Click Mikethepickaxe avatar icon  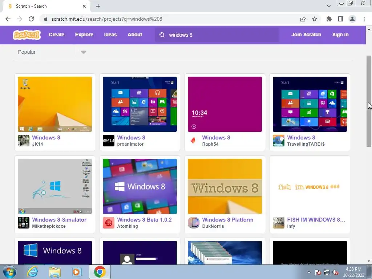24,223
